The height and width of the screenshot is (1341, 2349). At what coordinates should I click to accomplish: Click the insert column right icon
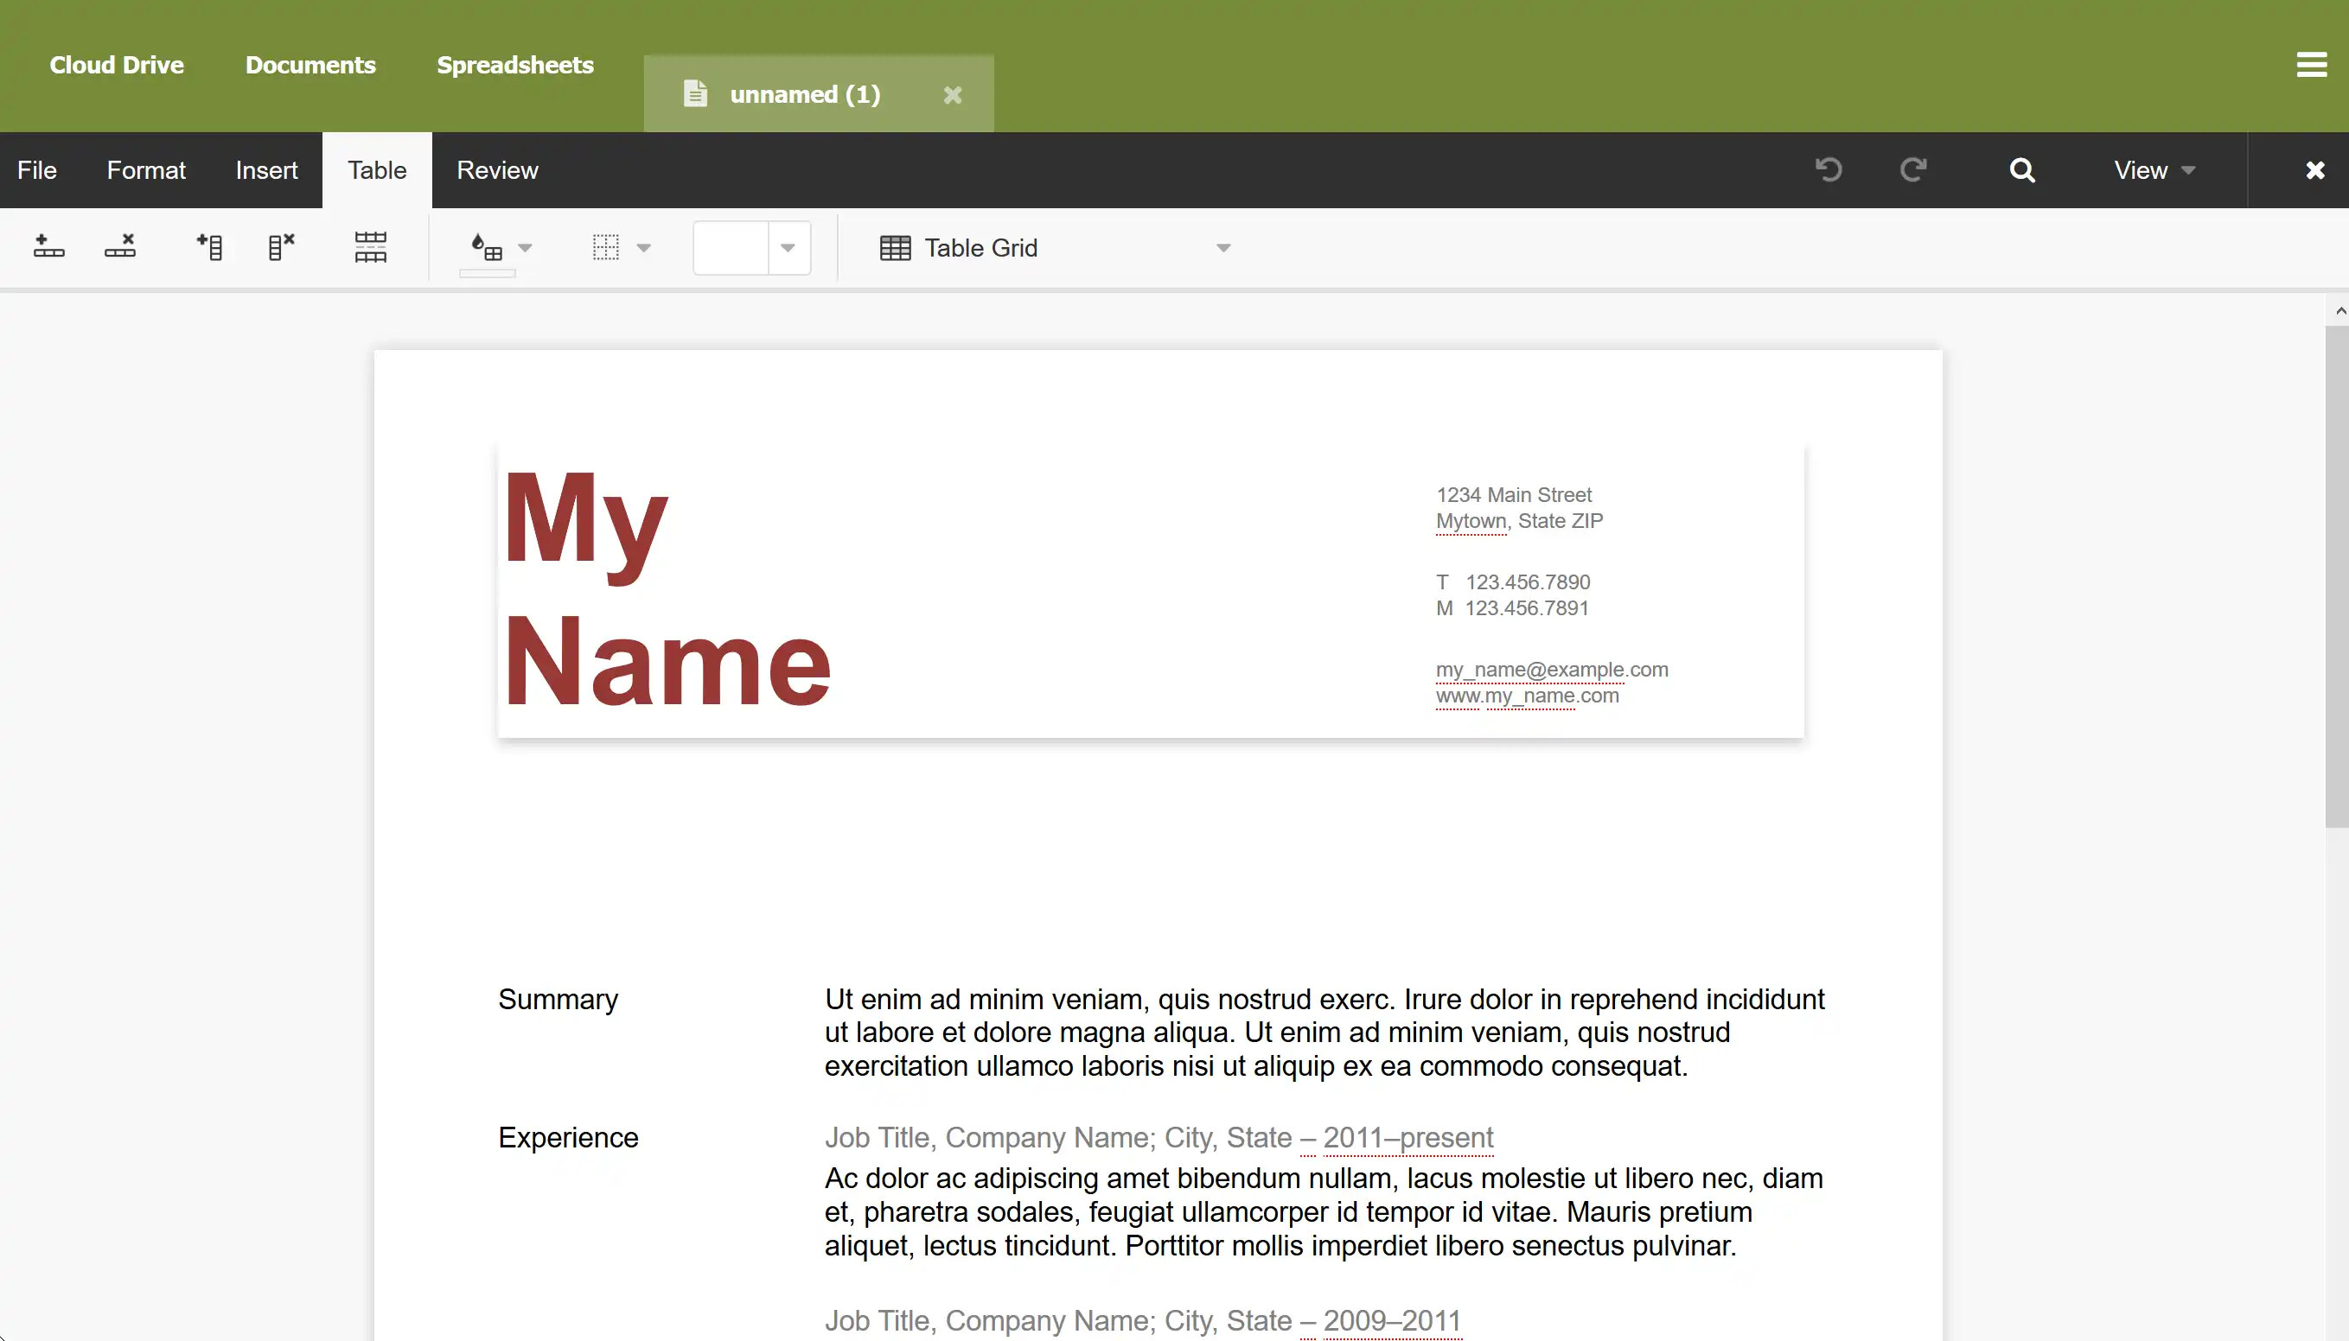pyautogui.click(x=208, y=248)
